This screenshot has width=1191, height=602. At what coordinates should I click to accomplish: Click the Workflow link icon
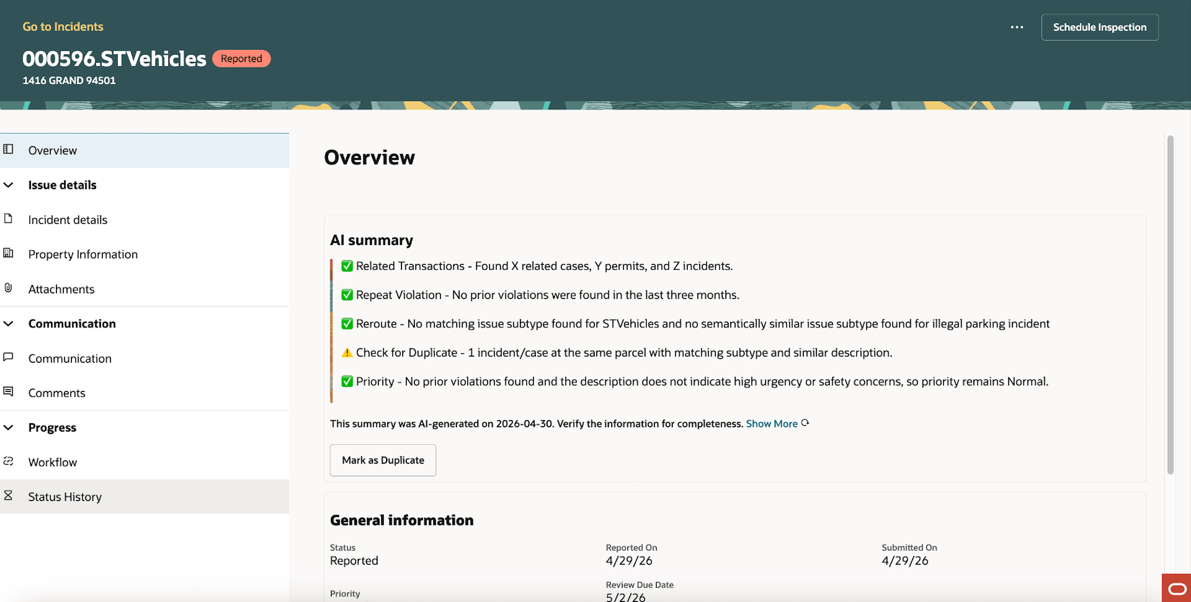[9, 461]
